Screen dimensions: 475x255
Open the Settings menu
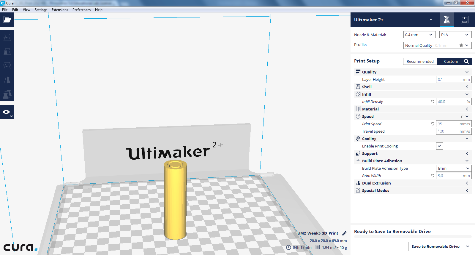pyautogui.click(x=41, y=10)
